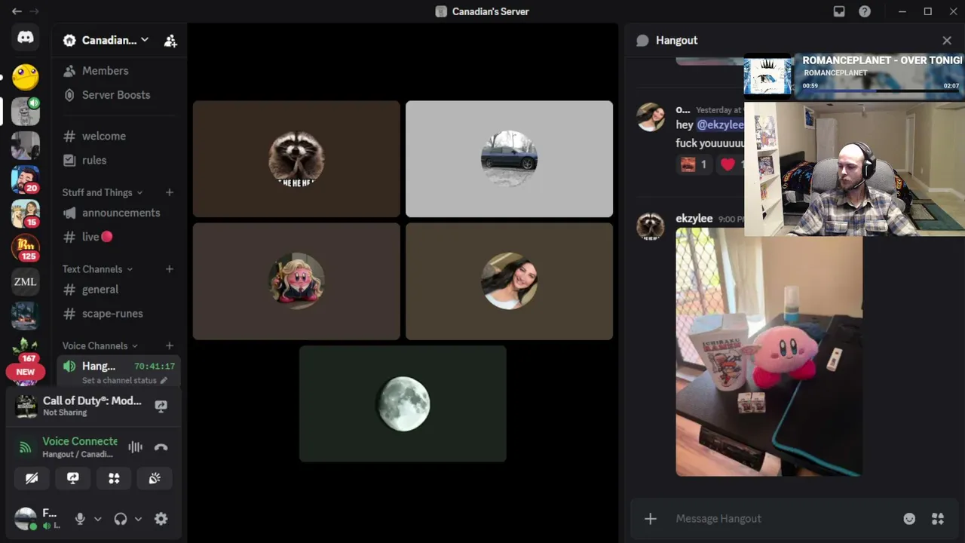Screen dimensions: 965x543
Task: Select the car avatar video tile
Action: click(509, 159)
